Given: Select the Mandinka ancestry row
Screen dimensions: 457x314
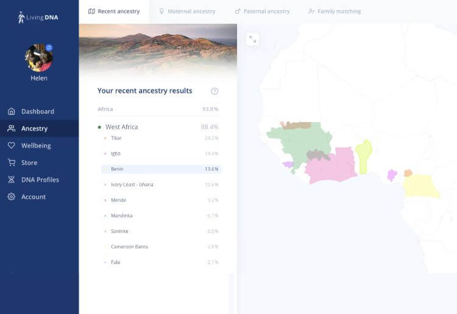Looking at the screenshot, I should tap(161, 215).
